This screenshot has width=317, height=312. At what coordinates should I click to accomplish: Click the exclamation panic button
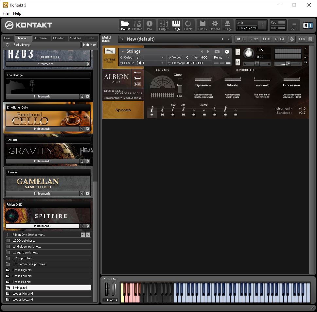(x=262, y=25)
